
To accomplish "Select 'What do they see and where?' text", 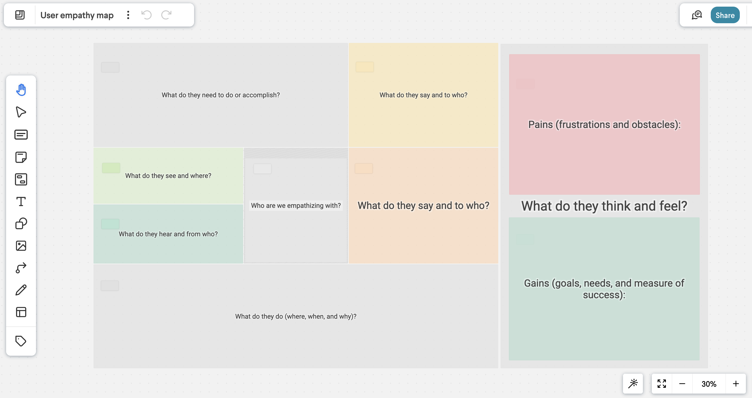I will [x=168, y=176].
